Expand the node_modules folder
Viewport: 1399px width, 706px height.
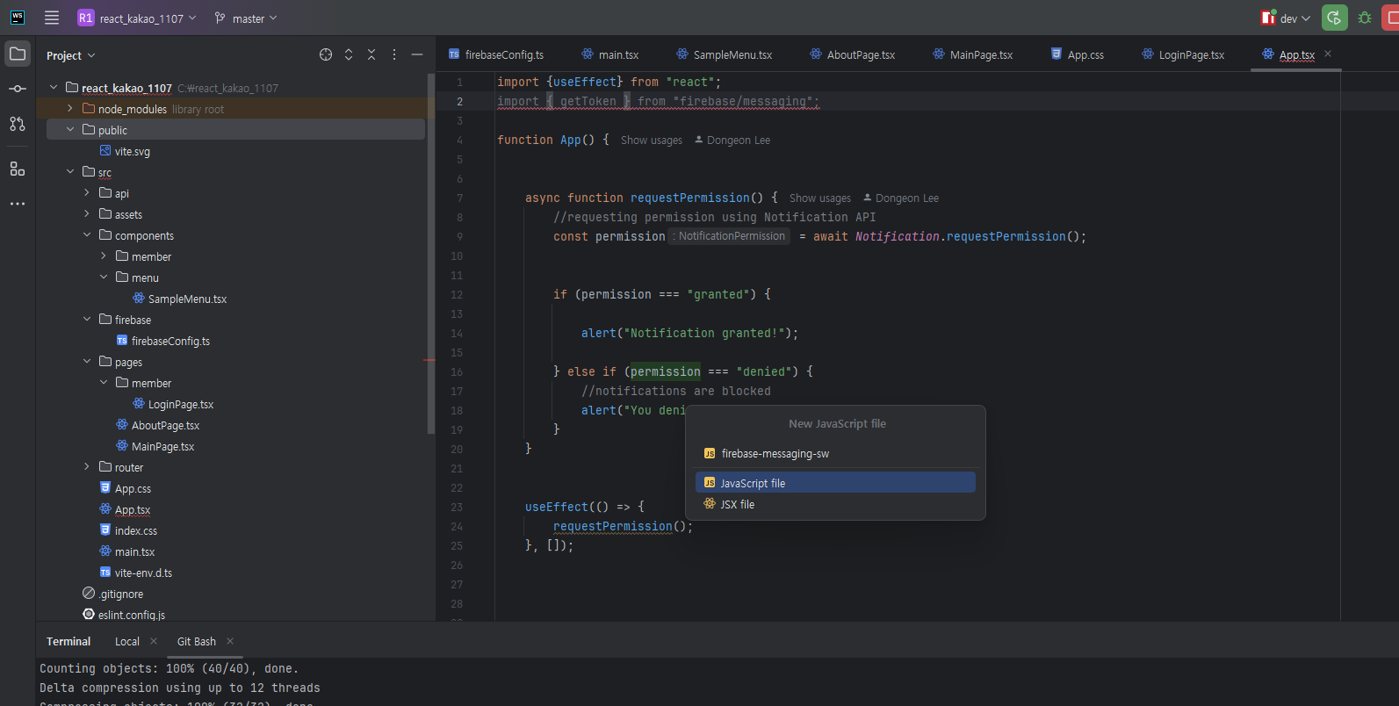click(x=70, y=109)
